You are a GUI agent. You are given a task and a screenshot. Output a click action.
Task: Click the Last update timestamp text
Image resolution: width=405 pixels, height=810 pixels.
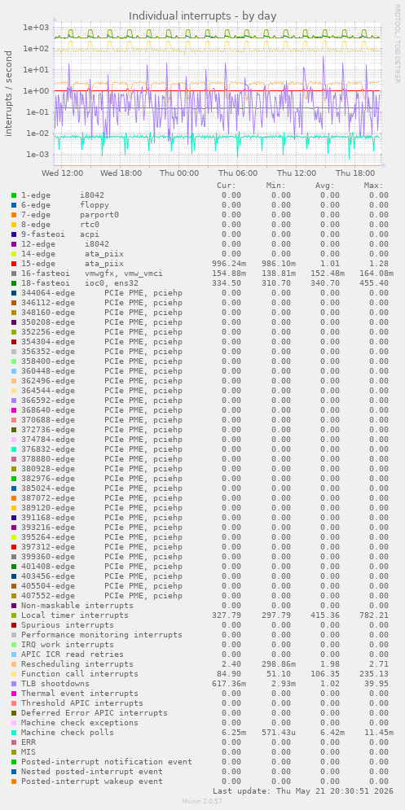point(302,791)
